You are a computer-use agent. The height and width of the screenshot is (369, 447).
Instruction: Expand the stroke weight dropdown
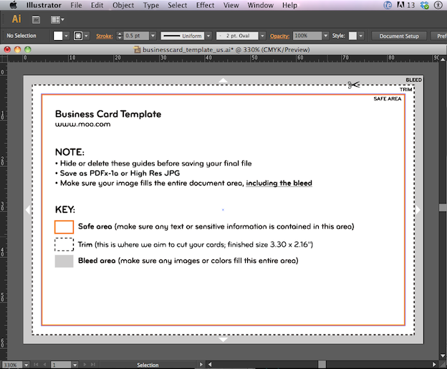(153, 36)
